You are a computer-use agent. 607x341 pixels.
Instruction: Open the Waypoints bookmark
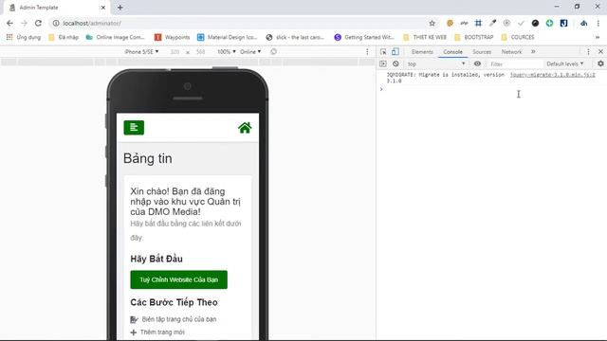coord(173,37)
